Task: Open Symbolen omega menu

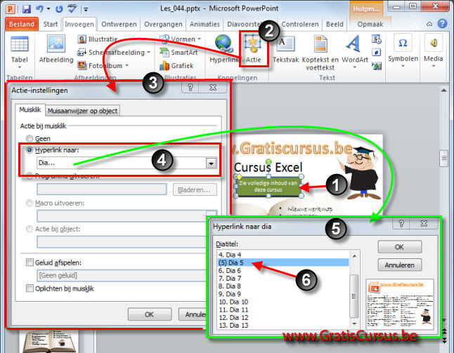Action: (x=403, y=51)
